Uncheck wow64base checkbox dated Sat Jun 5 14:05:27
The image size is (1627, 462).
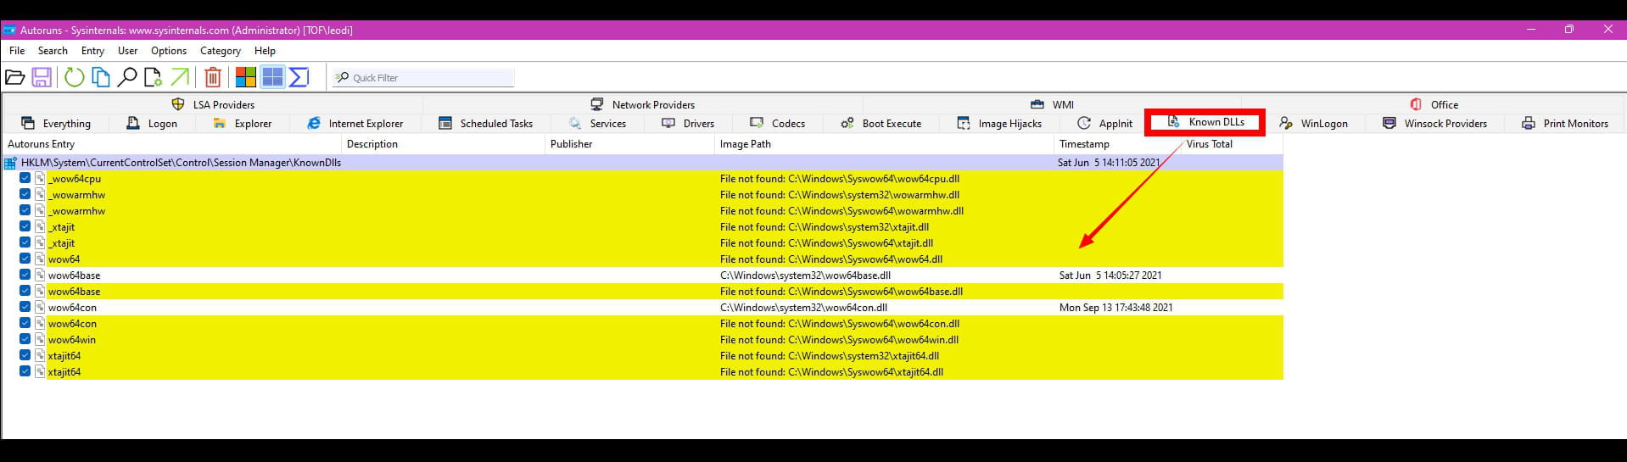pyautogui.click(x=25, y=275)
